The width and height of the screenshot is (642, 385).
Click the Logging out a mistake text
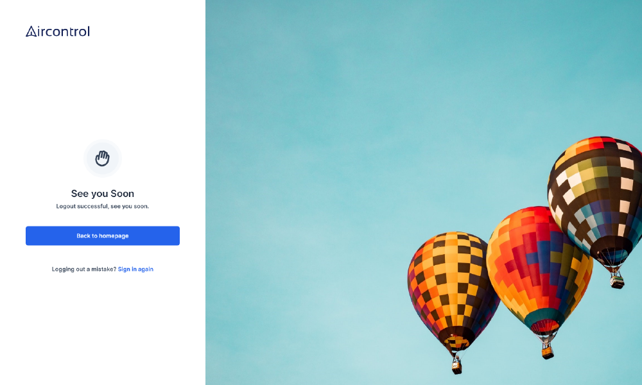coord(84,269)
